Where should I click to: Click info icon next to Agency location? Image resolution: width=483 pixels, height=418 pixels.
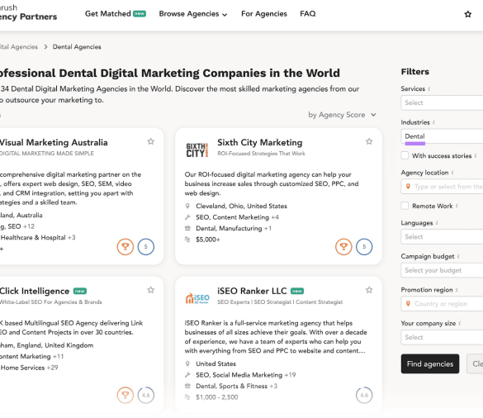coord(452,173)
